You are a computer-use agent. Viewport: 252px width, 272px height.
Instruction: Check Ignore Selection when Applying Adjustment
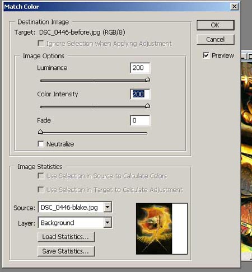click(x=41, y=44)
